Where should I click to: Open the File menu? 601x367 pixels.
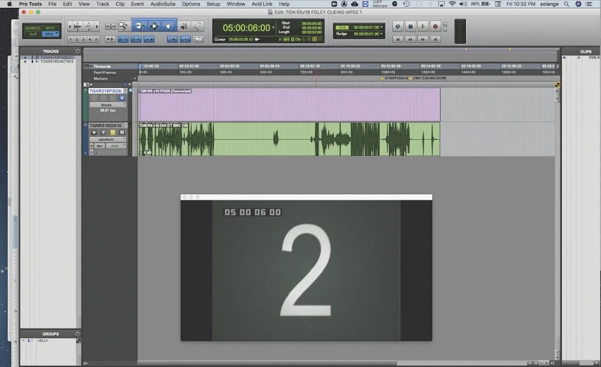[x=52, y=4]
